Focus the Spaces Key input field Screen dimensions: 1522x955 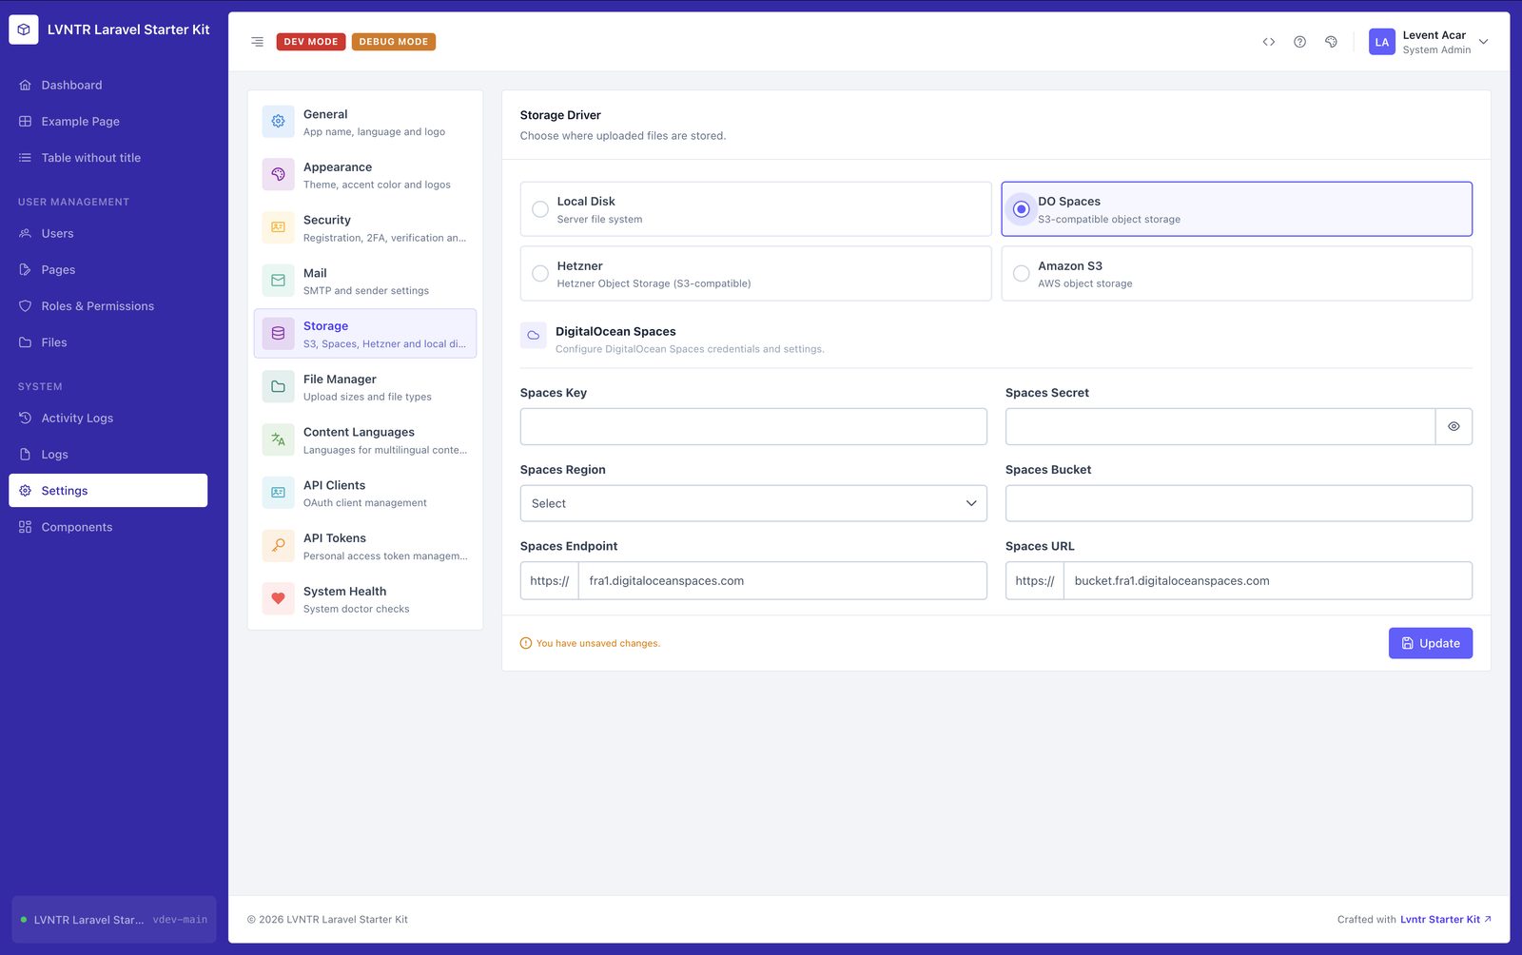(753, 427)
